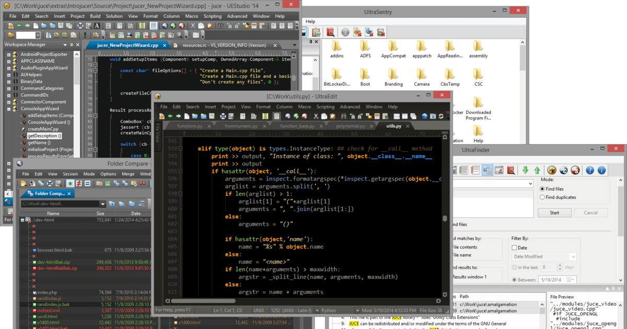Select getDescription () in Workspace Manager
Screen dimensions: 627x329
[44, 136]
